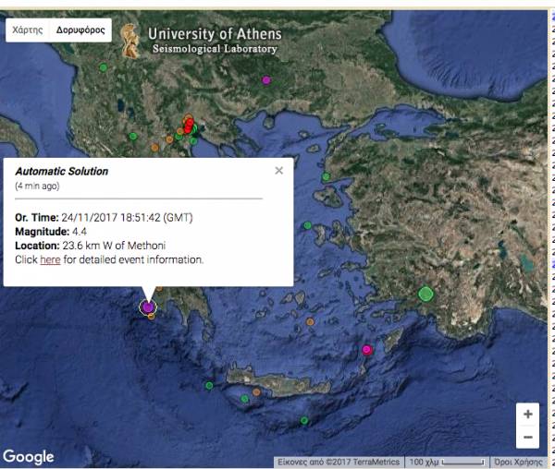Select the green marker in Albania
Screen dimensions: 555x469
[x=103, y=67]
